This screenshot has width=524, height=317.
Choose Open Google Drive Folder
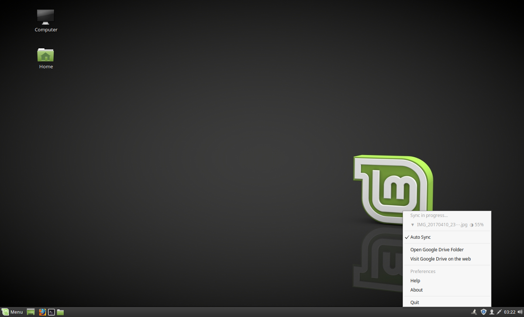click(447, 250)
